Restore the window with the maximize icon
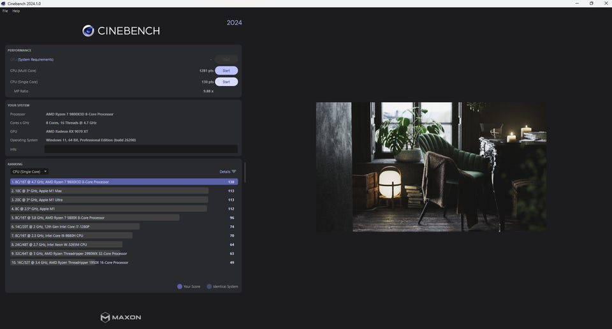The width and height of the screenshot is (612, 329). (591, 3)
